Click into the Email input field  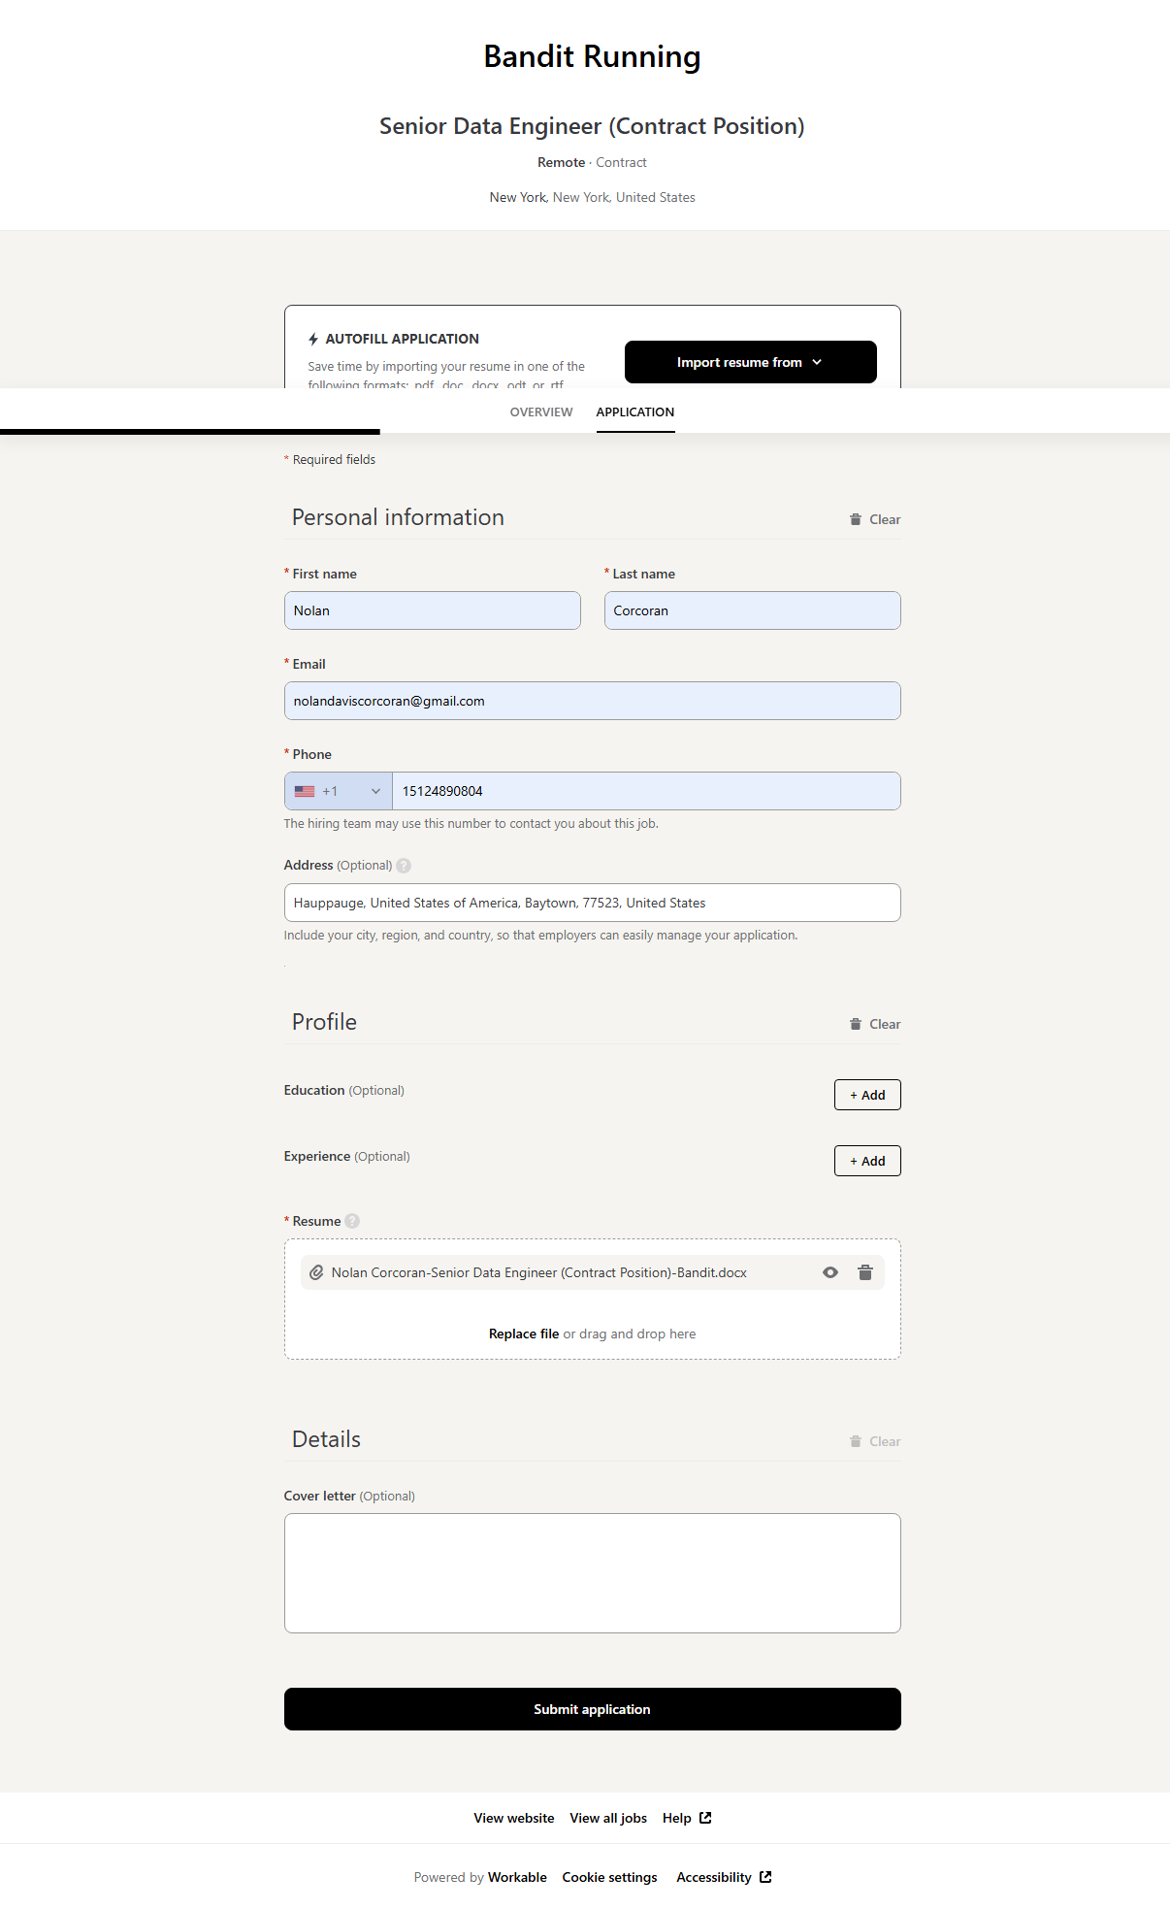[x=592, y=701]
